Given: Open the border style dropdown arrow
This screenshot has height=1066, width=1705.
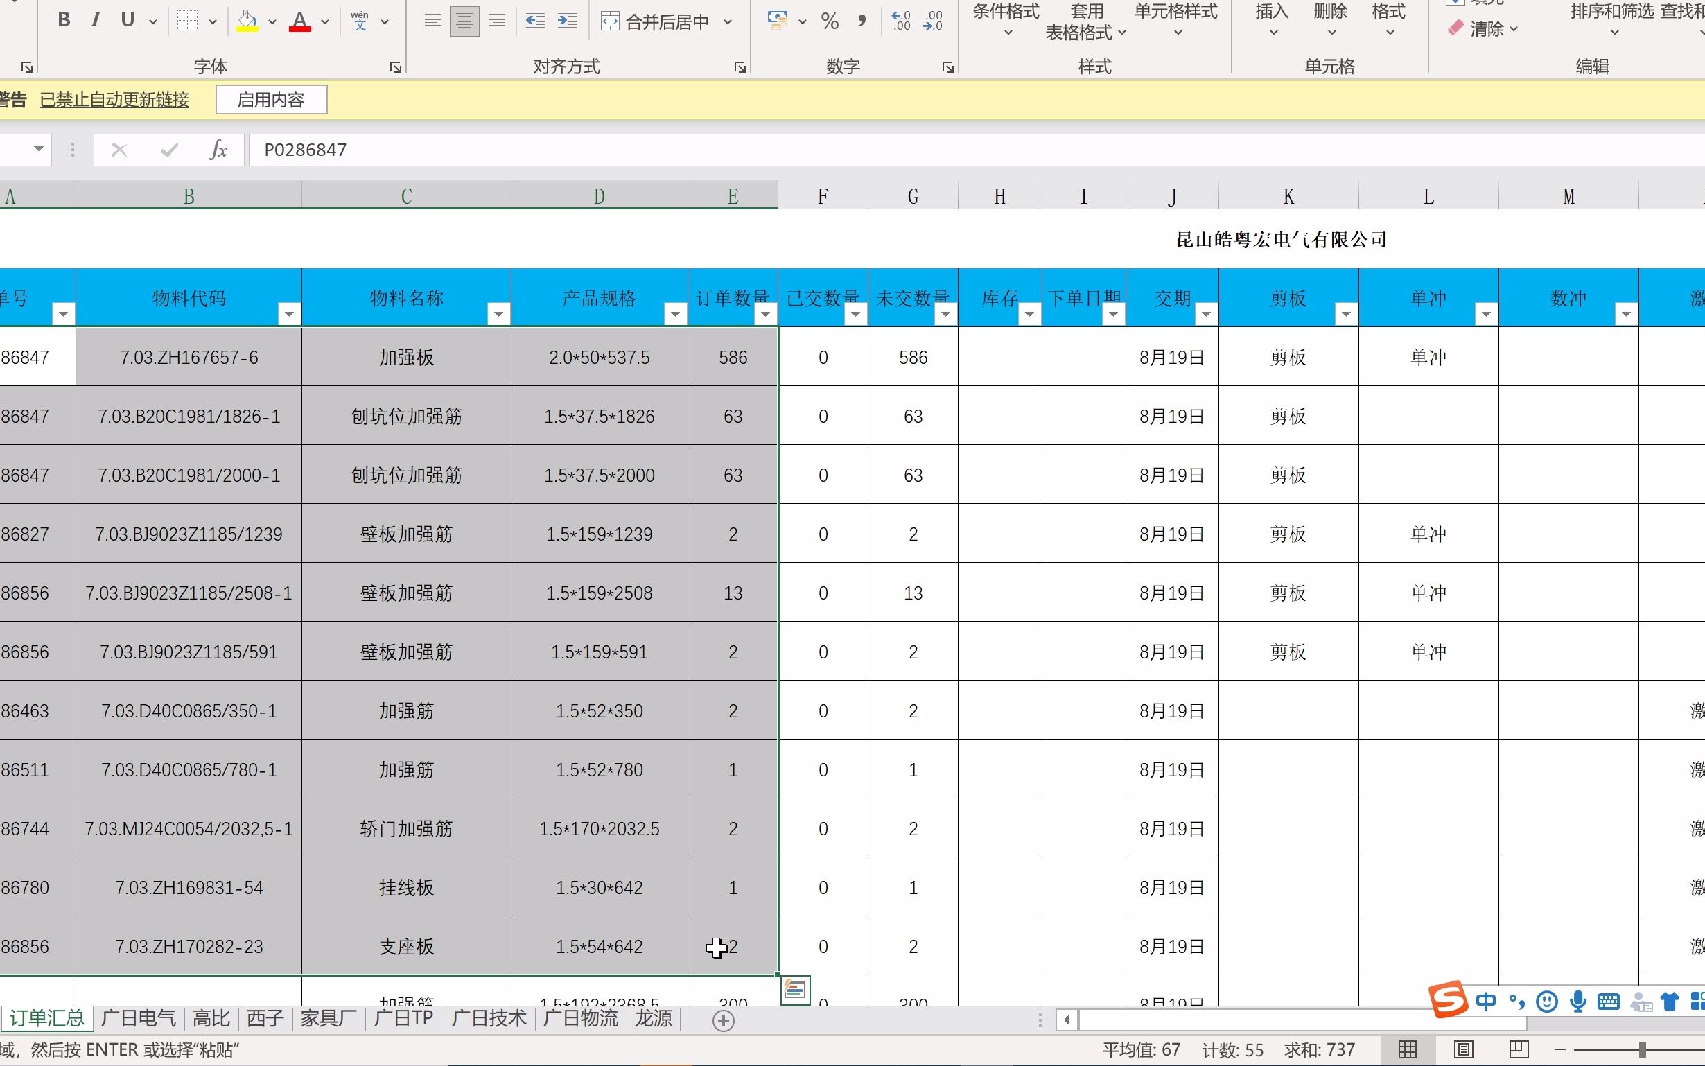Looking at the screenshot, I should [212, 21].
